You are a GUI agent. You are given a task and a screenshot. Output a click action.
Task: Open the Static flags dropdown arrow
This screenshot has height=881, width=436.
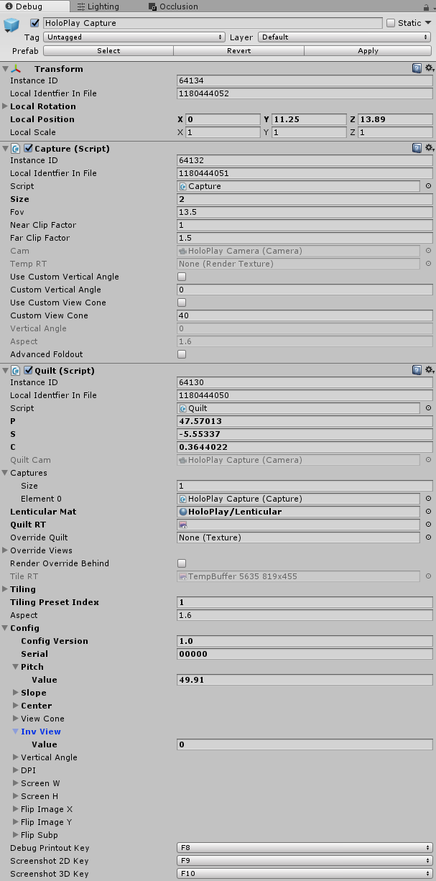click(429, 23)
